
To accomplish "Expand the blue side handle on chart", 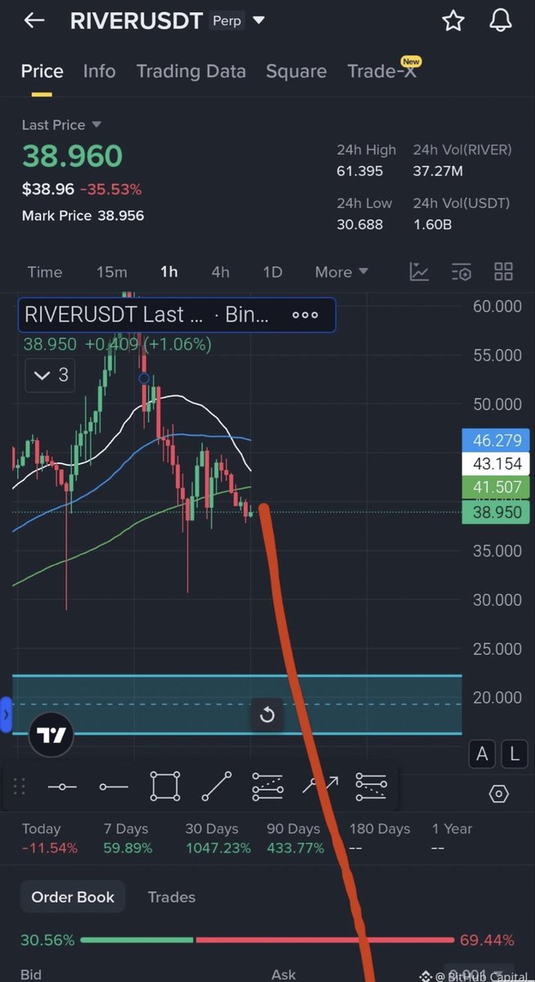I will pyautogui.click(x=6, y=715).
